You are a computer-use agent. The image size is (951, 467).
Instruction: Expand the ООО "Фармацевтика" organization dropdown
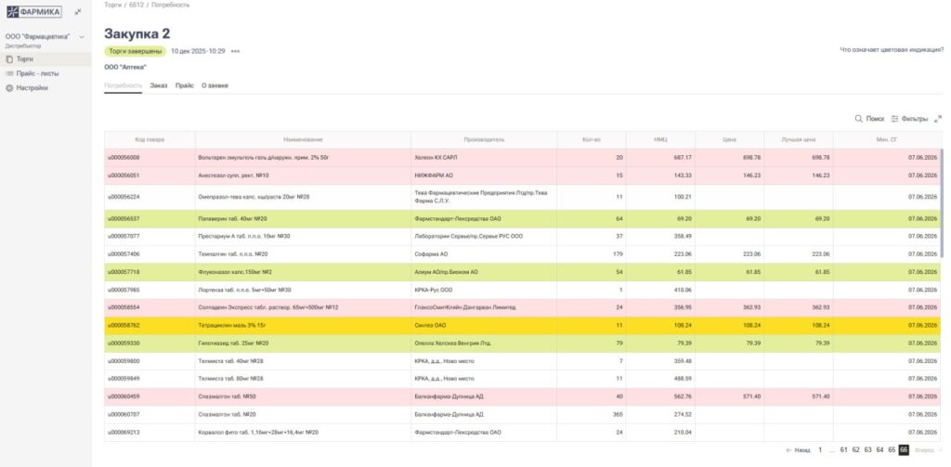(x=82, y=37)
